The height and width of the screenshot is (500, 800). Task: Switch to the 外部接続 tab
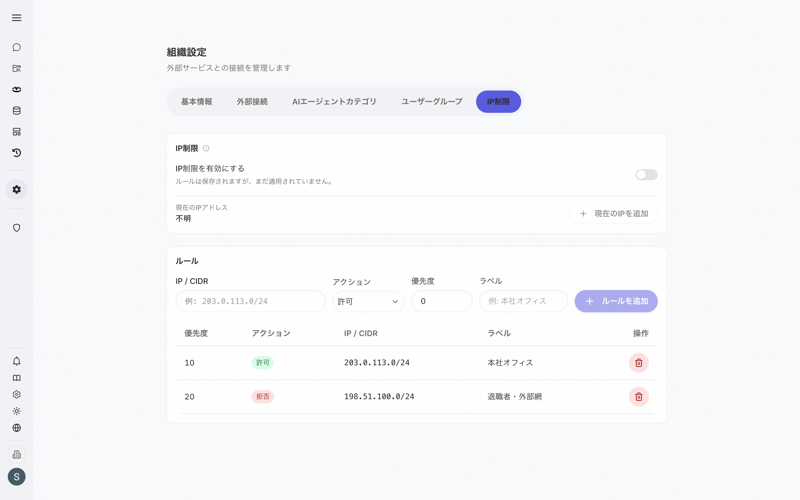[252, 101]
